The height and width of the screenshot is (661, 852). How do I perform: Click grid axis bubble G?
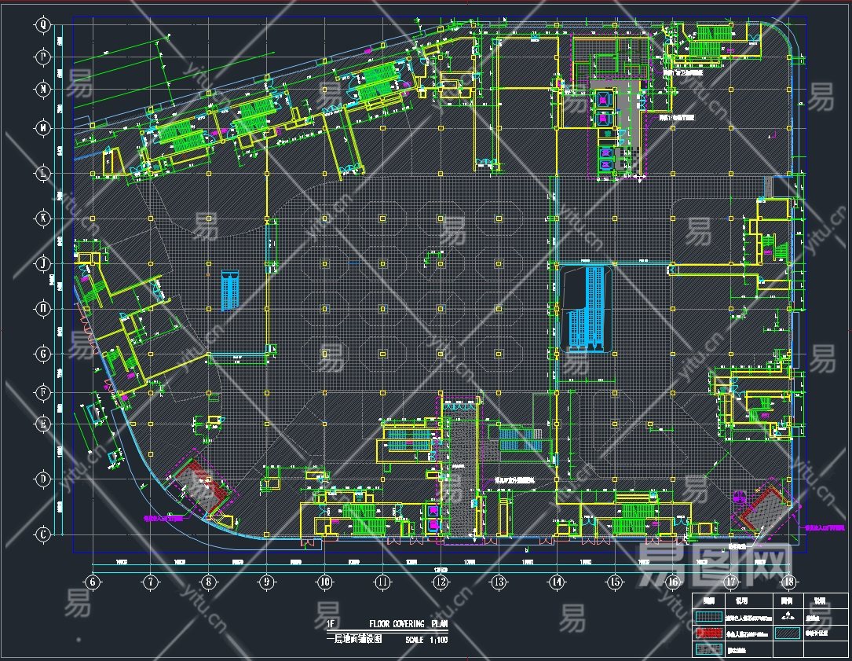pos(43,354)
